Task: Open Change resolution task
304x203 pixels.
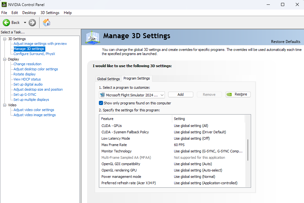Action: coord(27,64)
